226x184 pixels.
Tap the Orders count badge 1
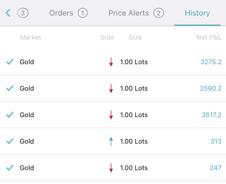point(82,13)
